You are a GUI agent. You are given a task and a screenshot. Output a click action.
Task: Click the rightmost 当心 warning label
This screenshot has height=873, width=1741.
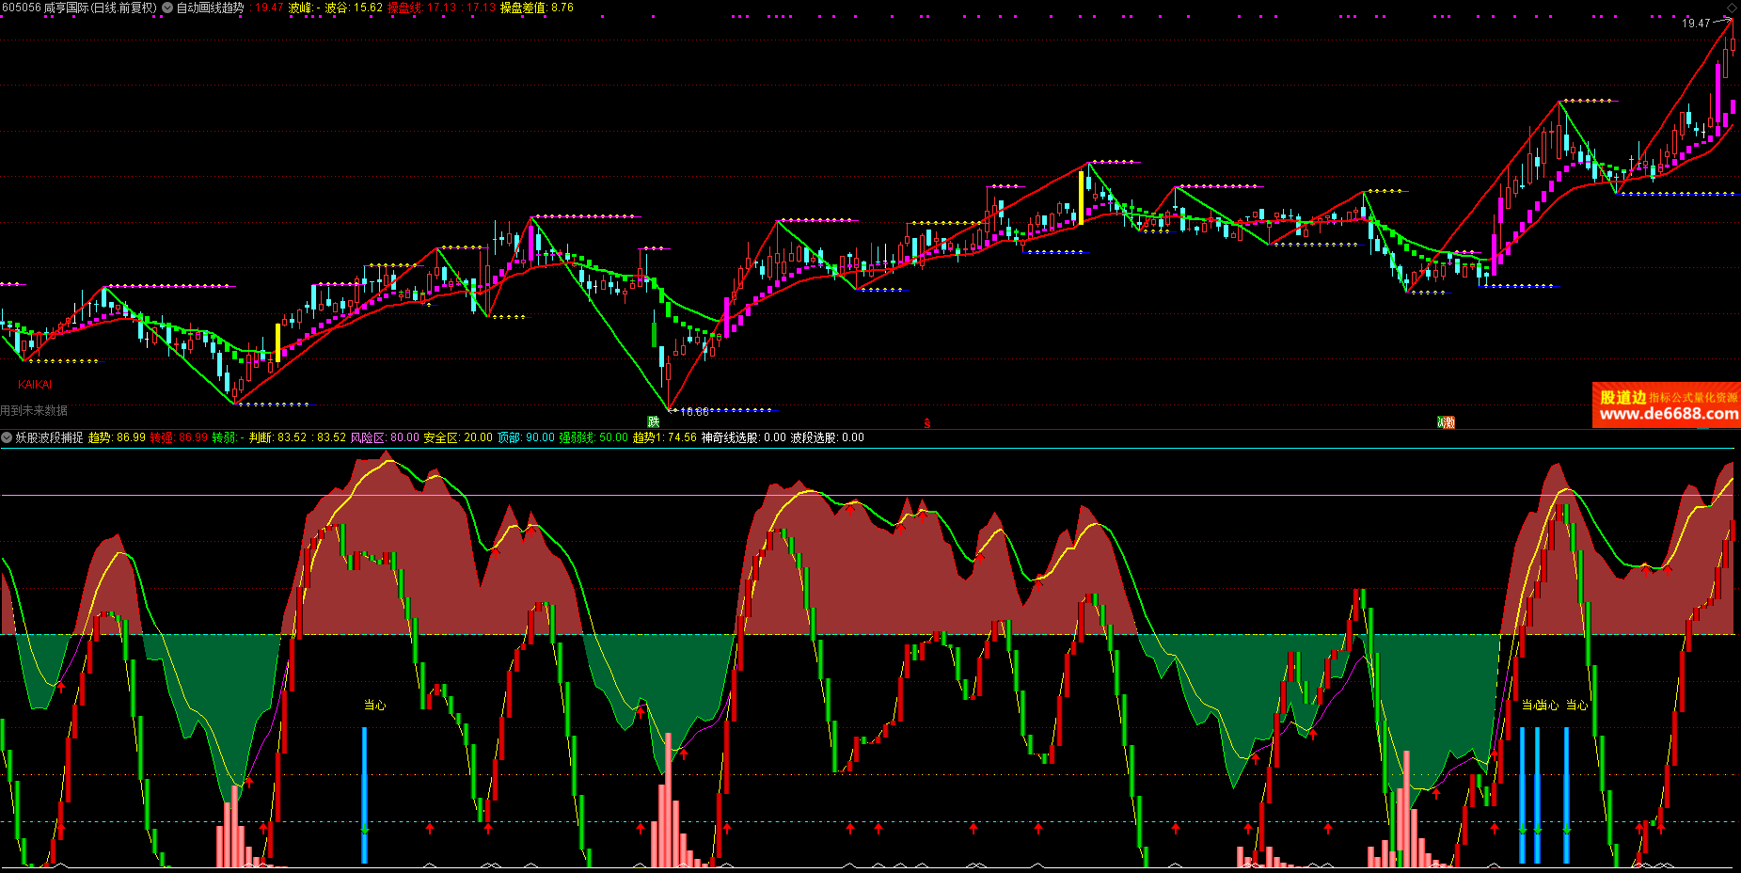(x=1576, y=705)
